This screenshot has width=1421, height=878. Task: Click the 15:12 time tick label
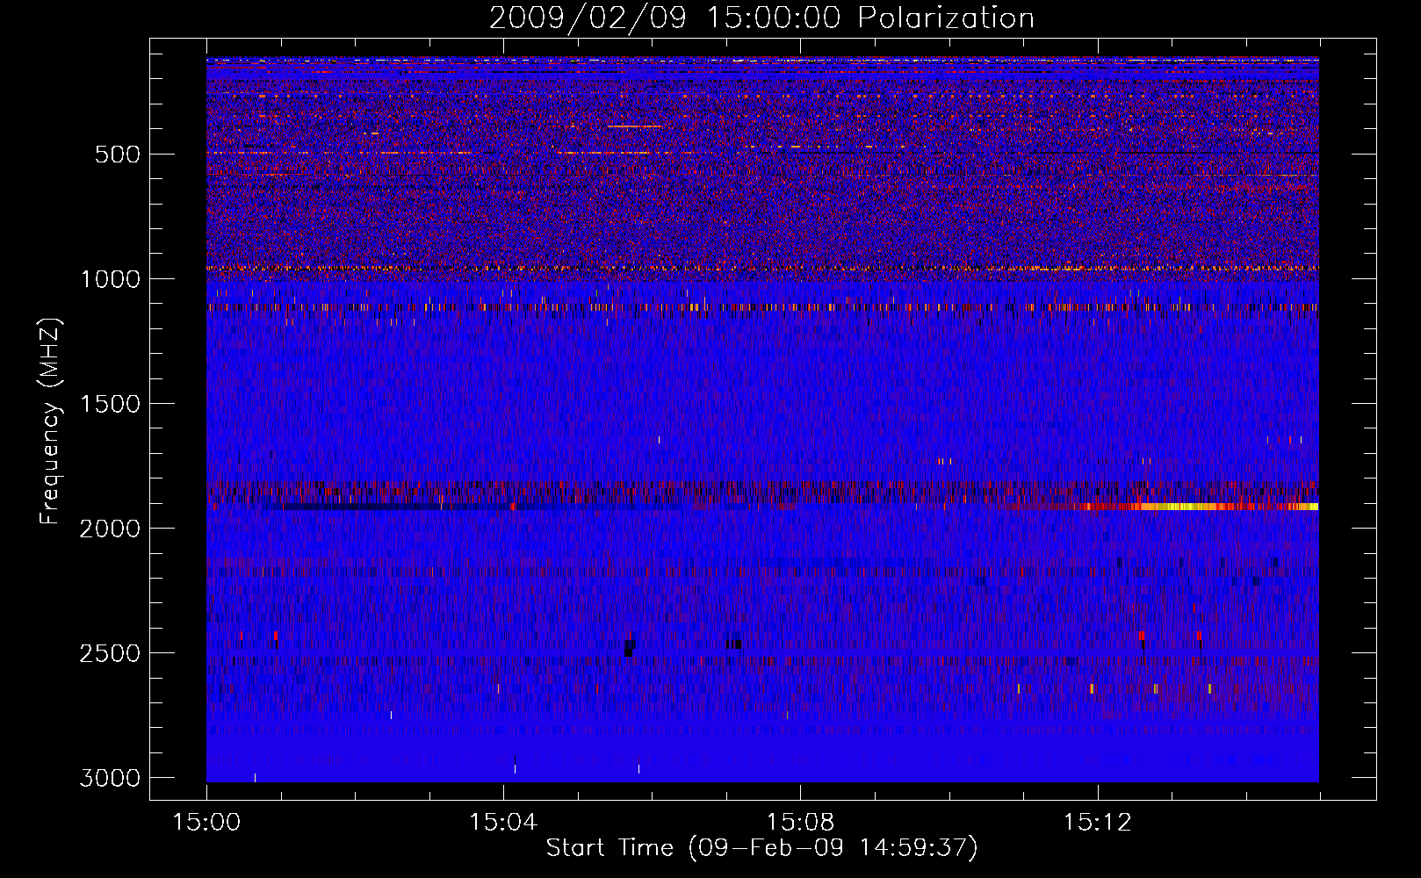pos(1097,823)
